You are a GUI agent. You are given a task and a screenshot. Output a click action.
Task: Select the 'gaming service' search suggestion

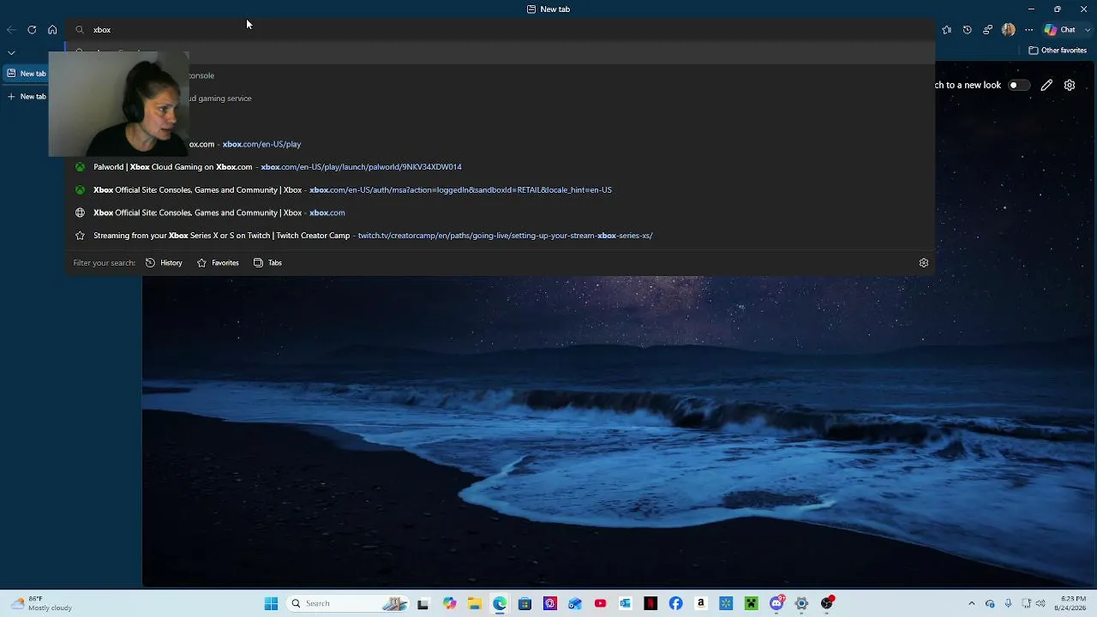pos(501,99)
